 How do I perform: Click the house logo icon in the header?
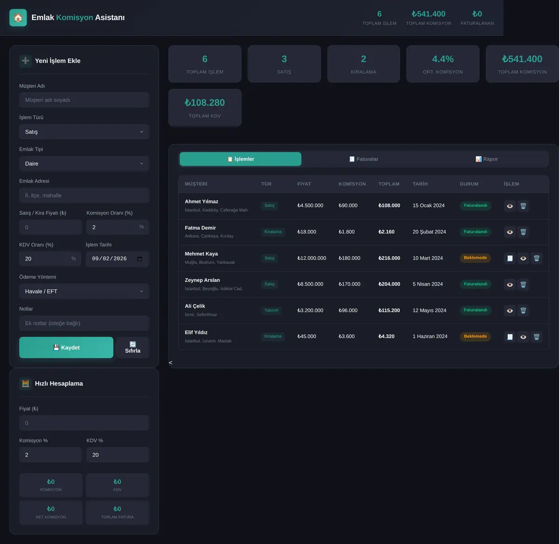pos(18,18)
